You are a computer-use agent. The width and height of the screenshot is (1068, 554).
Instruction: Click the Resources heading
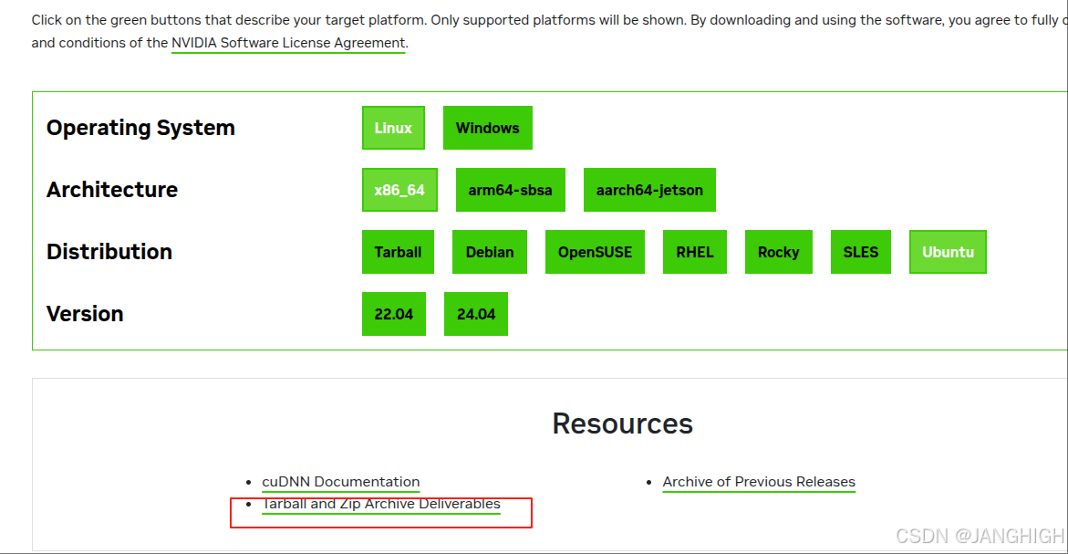tap(623, 423)
